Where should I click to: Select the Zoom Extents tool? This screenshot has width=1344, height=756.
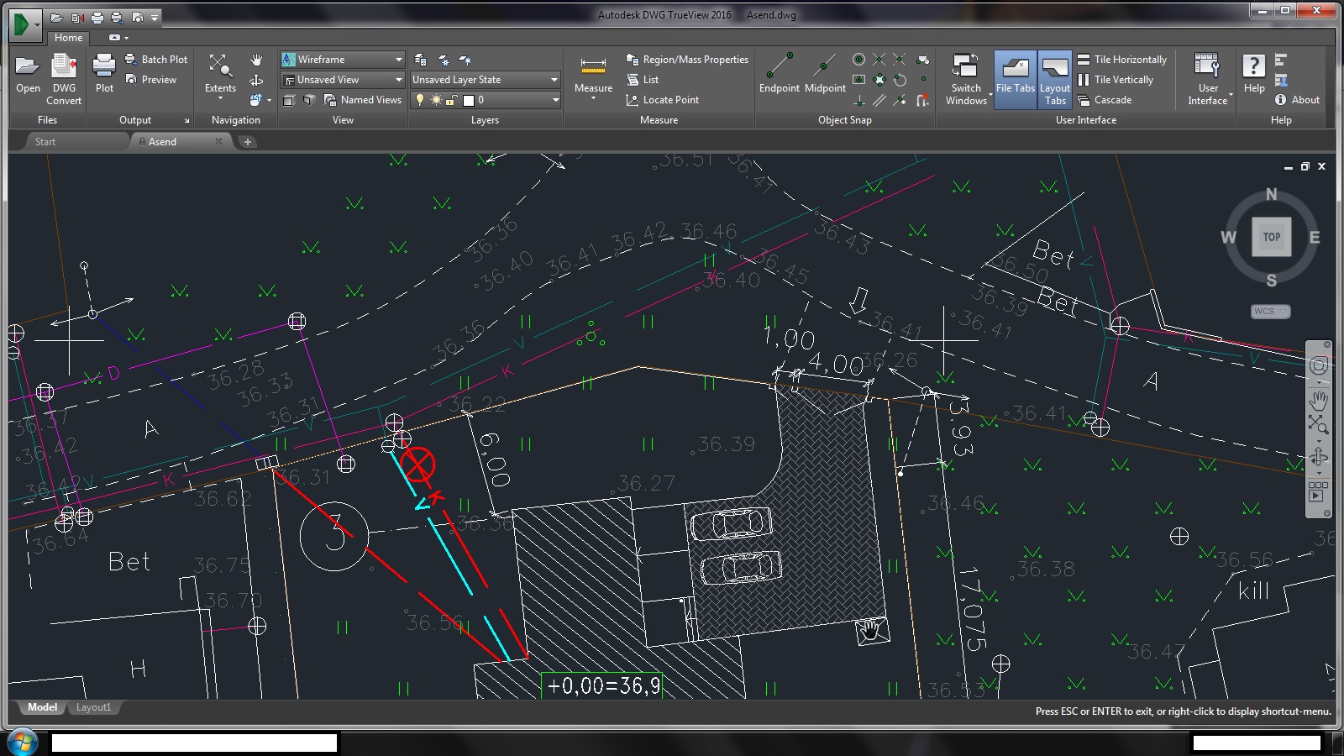(x=220, y=67)
